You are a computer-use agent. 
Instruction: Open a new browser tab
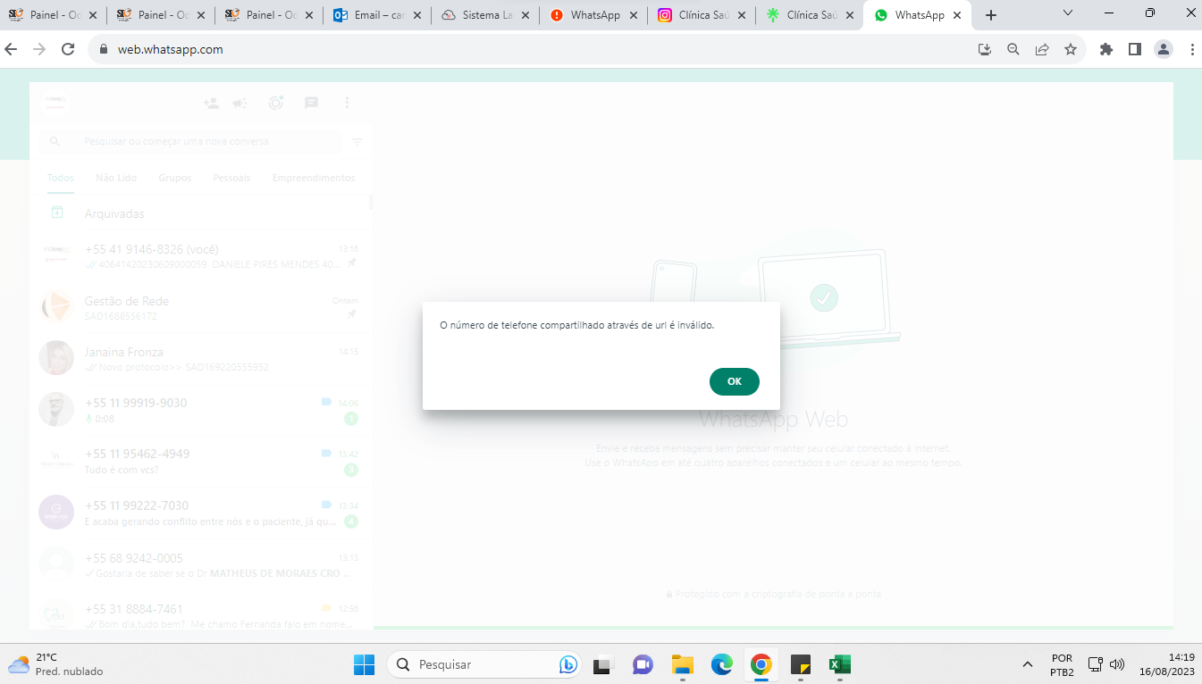(x=990, y=15)
